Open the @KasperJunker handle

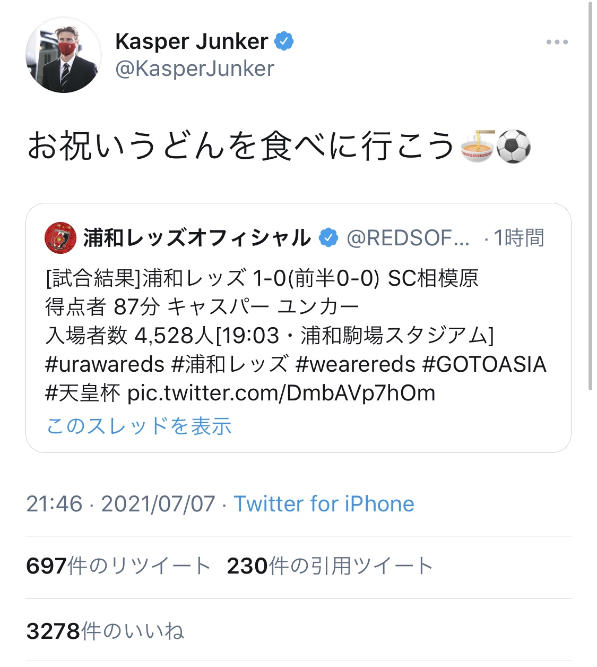click(x=195, y=69)
